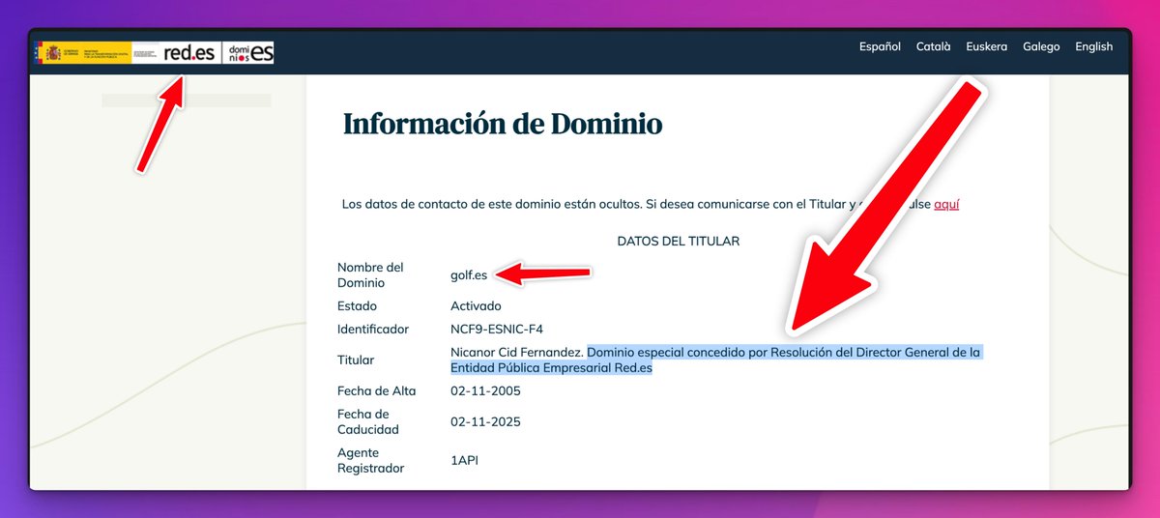Click the 'Identificador' label
The width and height of the screenshot is (1160, 518).
373,330
